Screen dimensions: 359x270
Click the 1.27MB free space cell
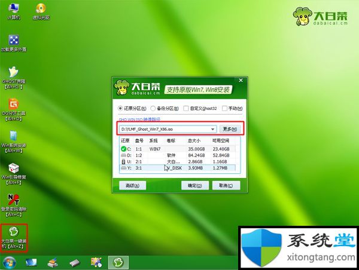[220, 168]
